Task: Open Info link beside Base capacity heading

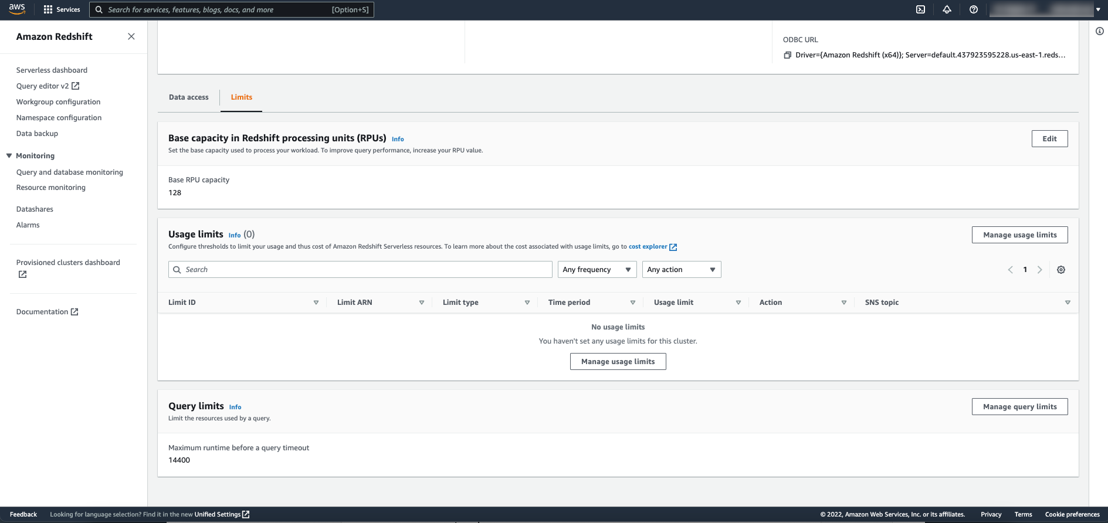Action: pos(398,140)
